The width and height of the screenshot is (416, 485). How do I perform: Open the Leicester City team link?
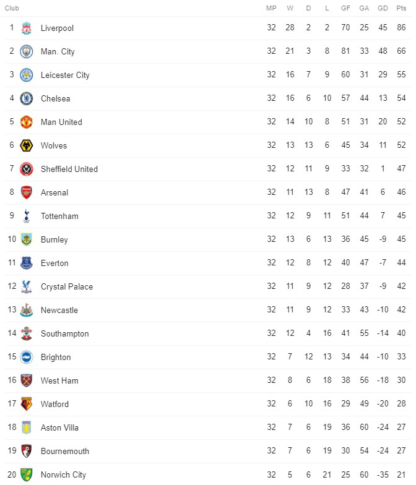coord(65,75)
